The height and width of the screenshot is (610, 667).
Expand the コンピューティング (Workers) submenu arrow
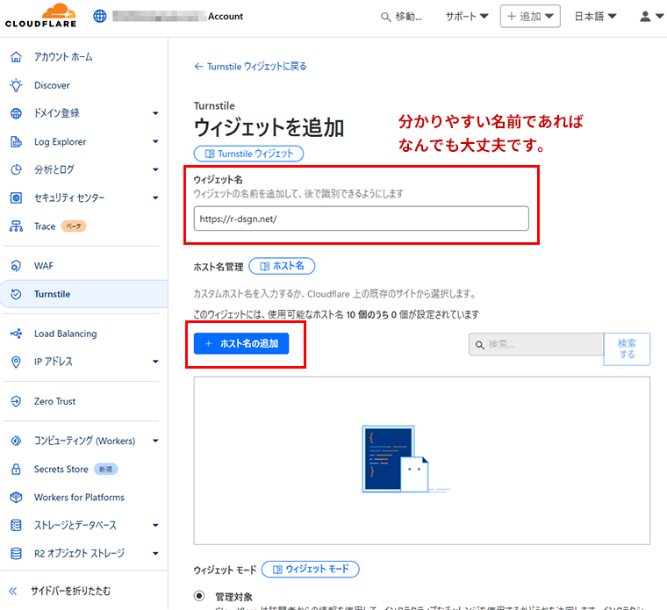[155, 441]
